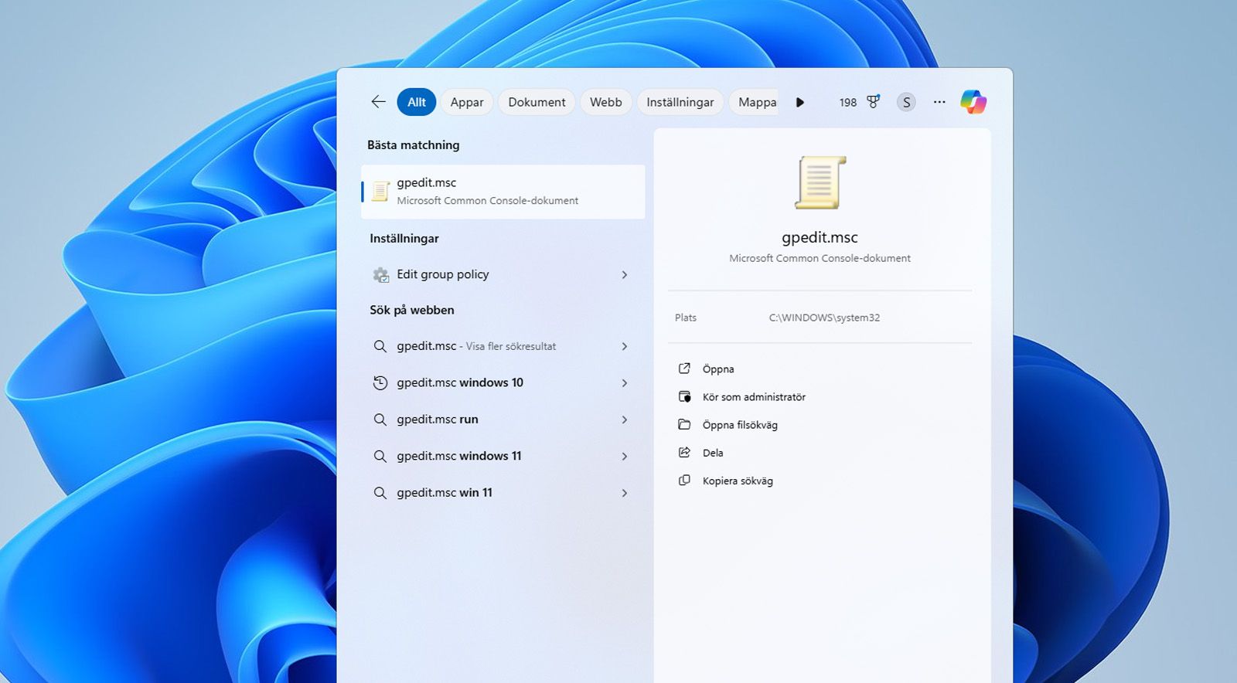Open the Edit group policy setting
This screenshot has height=683, width=1237.
pos(503,274)
